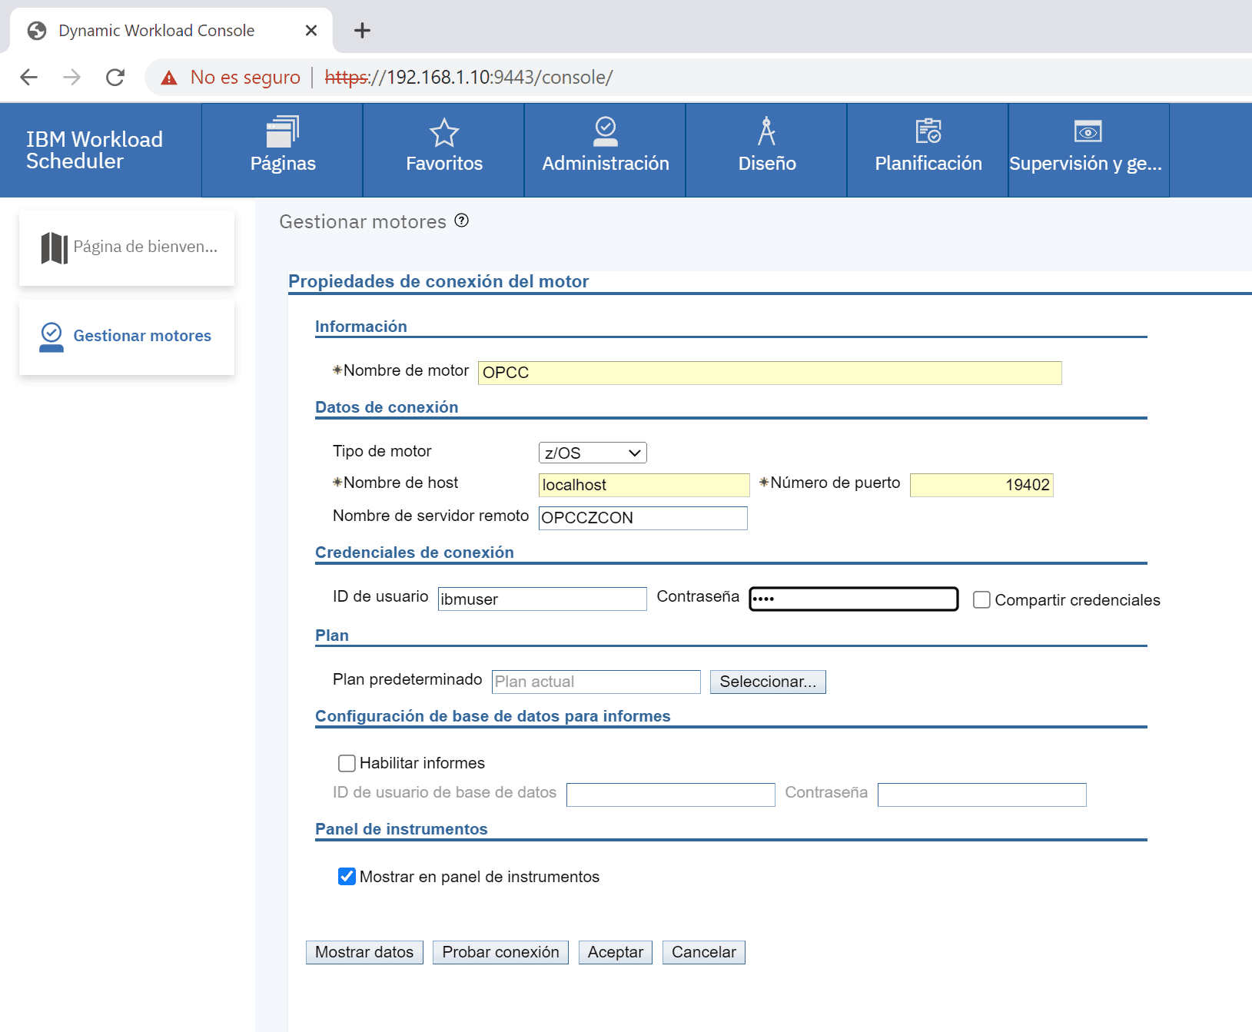
Task: Click the ID de usuario de base de datos field
Action: coord(671,795)
